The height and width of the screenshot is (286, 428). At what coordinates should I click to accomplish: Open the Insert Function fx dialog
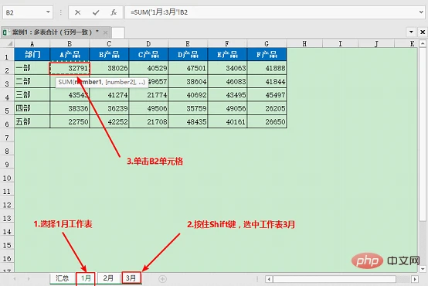point(114,12)
